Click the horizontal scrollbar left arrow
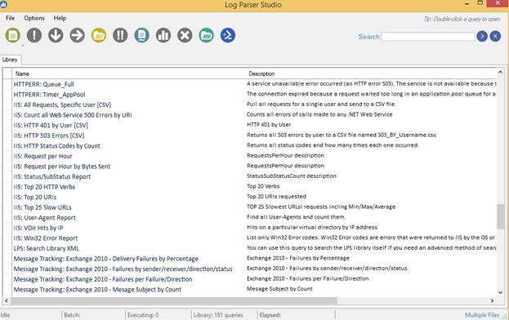509x320 pixels. tap(7, 301)
